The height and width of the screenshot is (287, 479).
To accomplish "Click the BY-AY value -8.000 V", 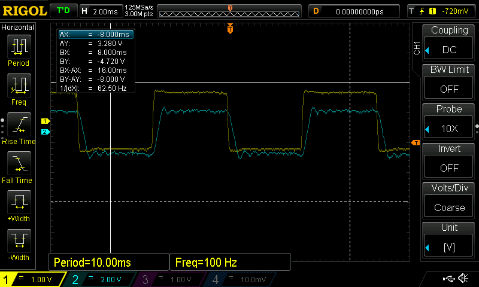I will 111,80.
